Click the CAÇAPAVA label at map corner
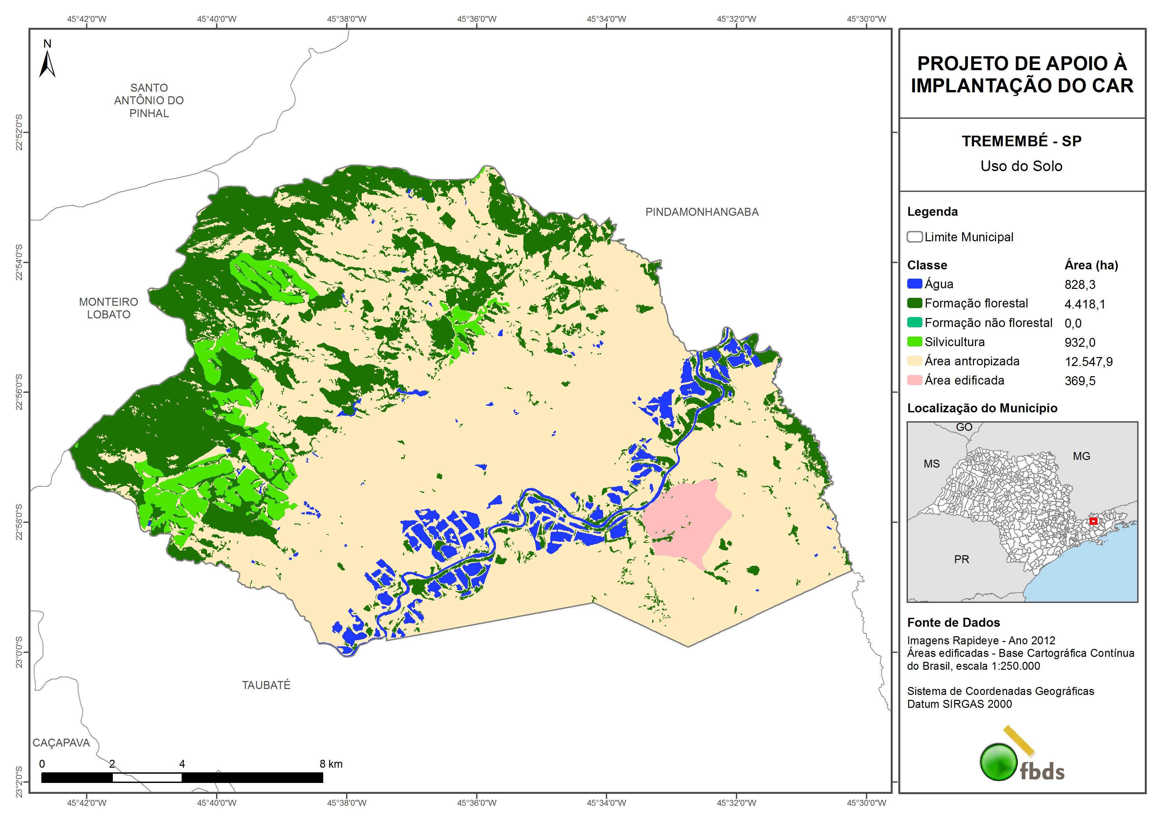The width and height of the screenshot is (1161, 821). point(61,743)
